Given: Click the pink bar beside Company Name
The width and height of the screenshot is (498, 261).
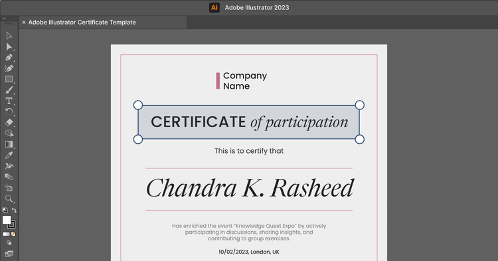Looking at the screenshot, I should pos(218,81).
